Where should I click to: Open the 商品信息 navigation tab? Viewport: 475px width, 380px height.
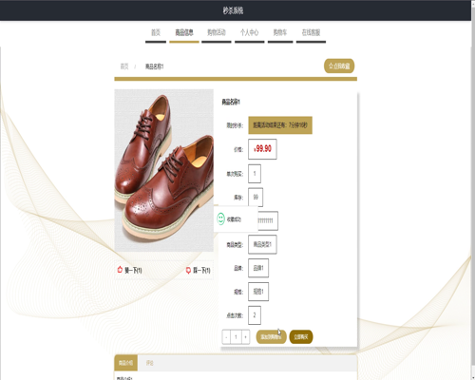click(184, 32)
